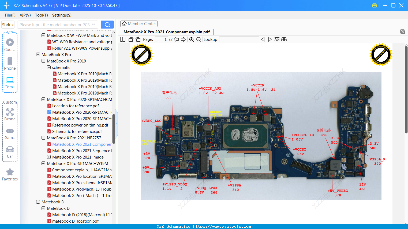This screenshot has width=408, height=229.
Task: Open the model number search dropdown arrow
Action: point(93,25)
